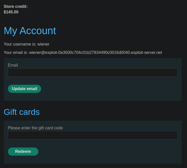The height and width of the screenshot is (168, 187).
Task: Focus the gift card code input field
Action: click(x=93, y=135)
